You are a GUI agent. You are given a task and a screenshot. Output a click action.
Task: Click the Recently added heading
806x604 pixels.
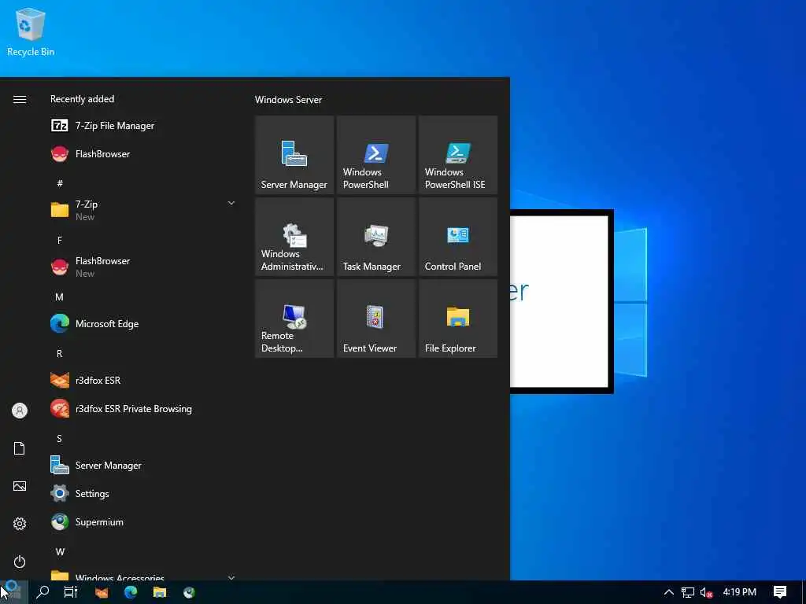(82, 98)
